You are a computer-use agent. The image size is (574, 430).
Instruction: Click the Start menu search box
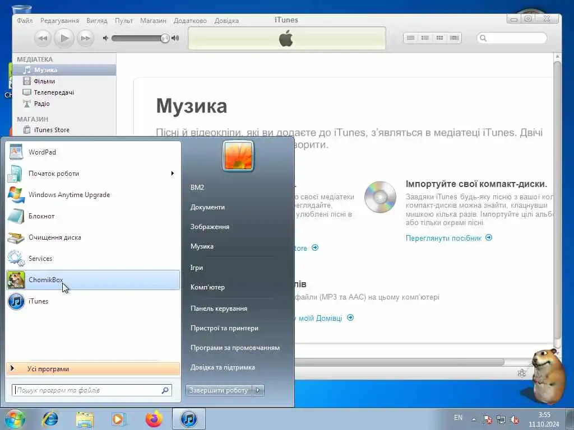[91, 390]
